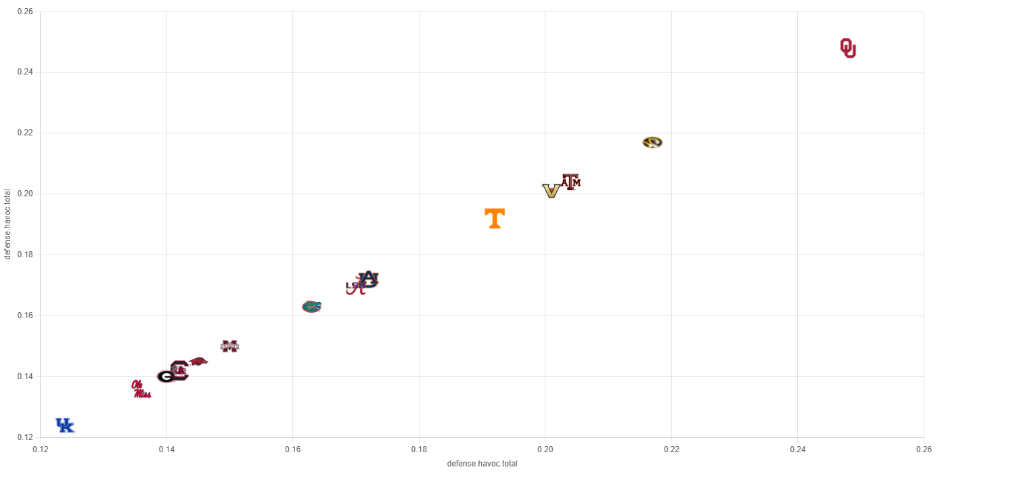Select the Missouri Tigers logo point
Screen dimensions: 1011x482
click(x=652, y=142)
